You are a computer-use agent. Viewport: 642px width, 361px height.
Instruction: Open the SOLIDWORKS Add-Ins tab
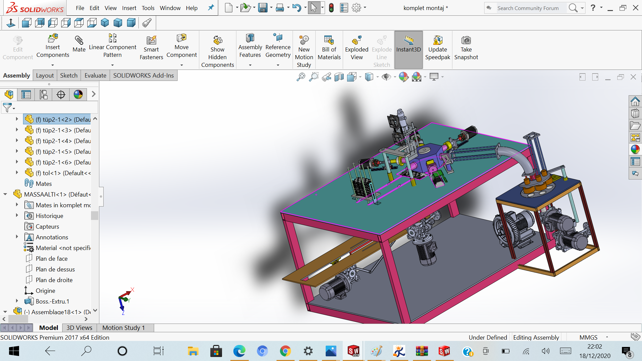click(x=143, y=76)
